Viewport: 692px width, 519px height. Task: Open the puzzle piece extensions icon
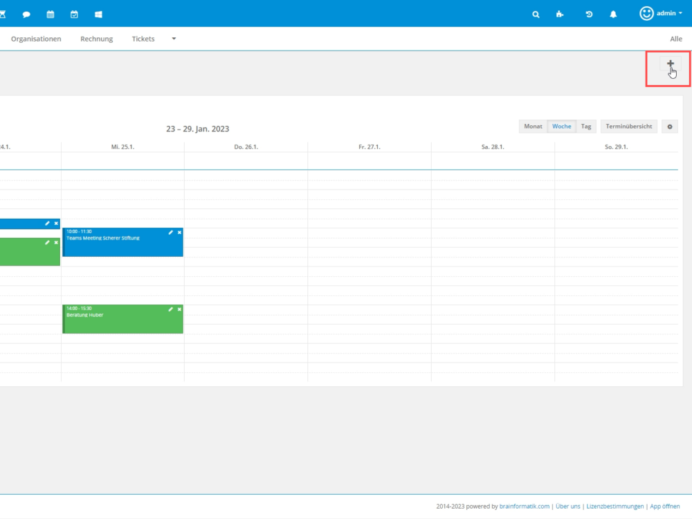click(x=560, y=14)
